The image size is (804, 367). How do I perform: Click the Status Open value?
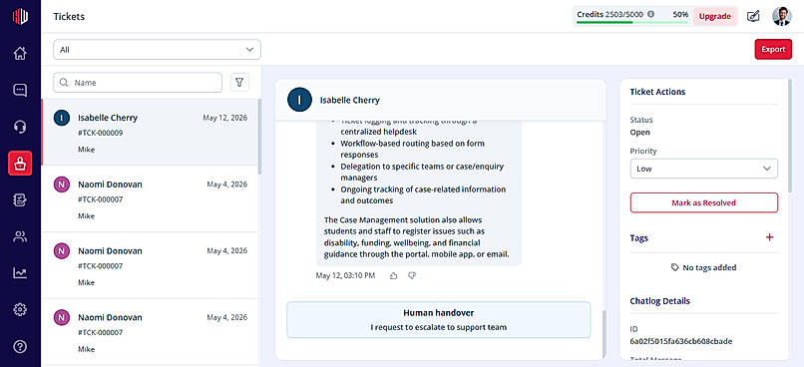coord(639,133)
